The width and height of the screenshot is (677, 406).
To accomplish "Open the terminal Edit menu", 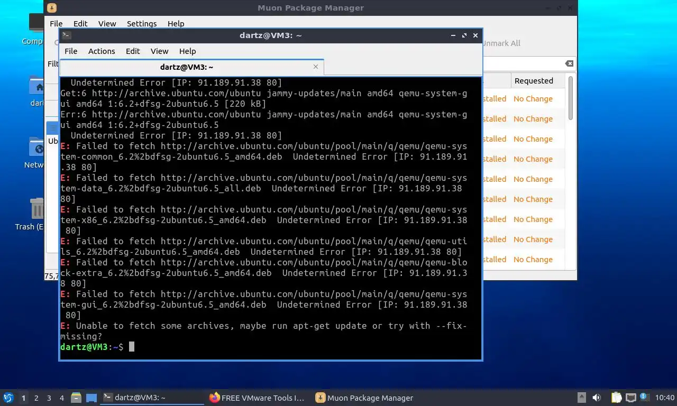I will click(x=133, y=51).
